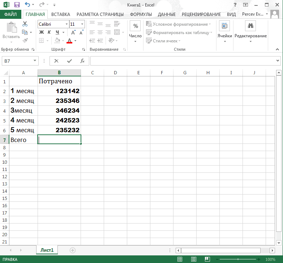Toggle italic К formatting
The height and width of the screenshot is (263, 283).
point(49,32)
